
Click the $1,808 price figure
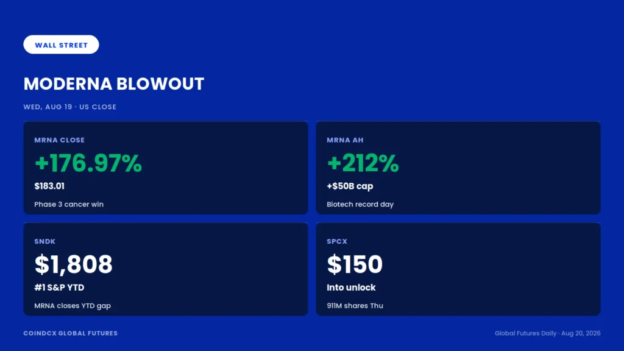(x=74, y=264)
